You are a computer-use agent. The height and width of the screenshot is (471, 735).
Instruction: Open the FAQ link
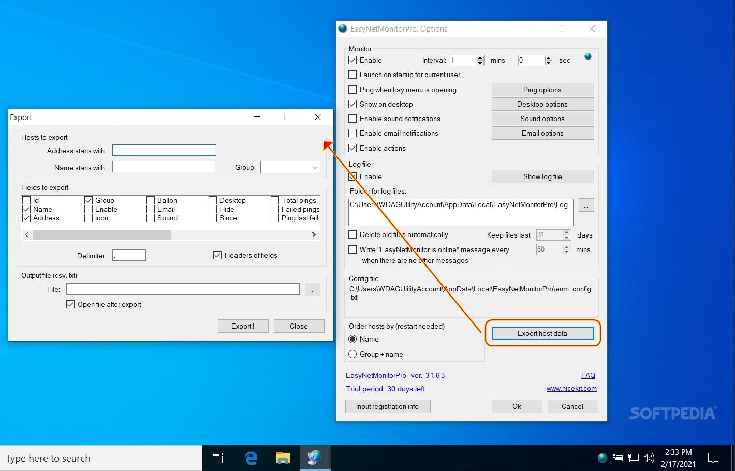[588, 375]
